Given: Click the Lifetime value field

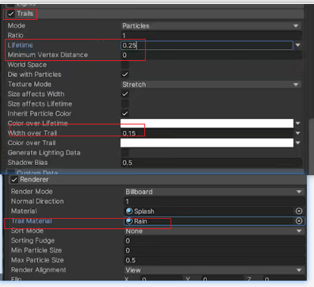Looking at the screenshot, I should [x=207, y=45].
